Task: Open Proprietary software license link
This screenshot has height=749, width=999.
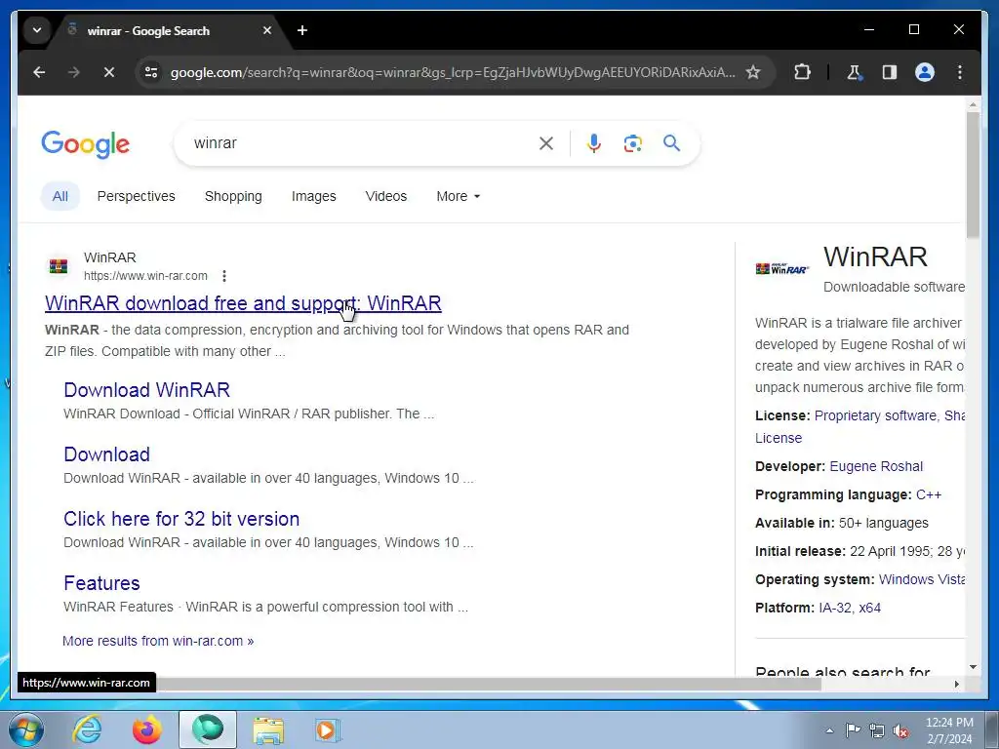Action: 875,415
